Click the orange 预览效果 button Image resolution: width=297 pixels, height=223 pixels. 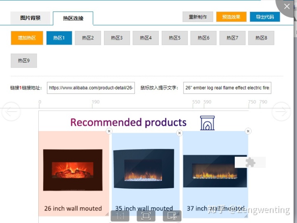[x=231, y=17]
